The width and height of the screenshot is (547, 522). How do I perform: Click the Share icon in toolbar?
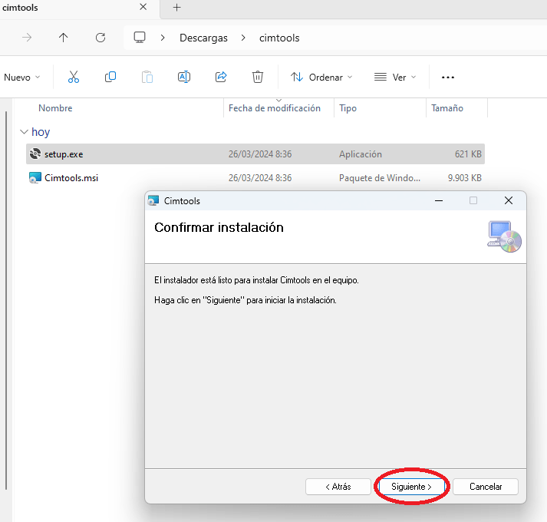tap(221, 77)
